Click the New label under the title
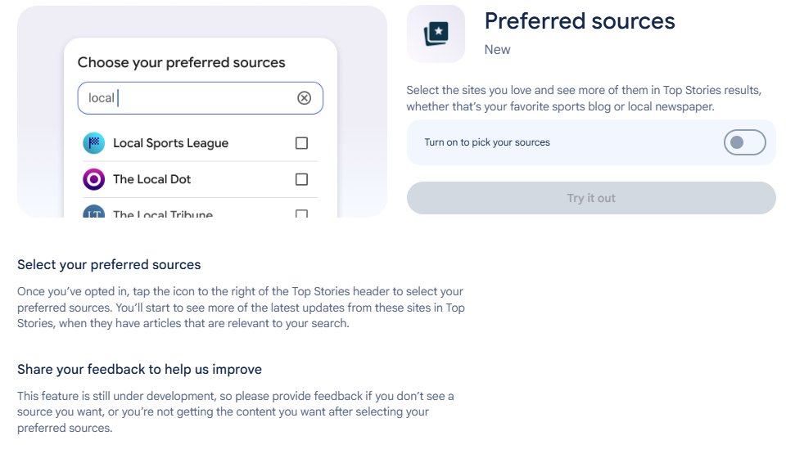The image size is (786, 454). tap(497, 50)
